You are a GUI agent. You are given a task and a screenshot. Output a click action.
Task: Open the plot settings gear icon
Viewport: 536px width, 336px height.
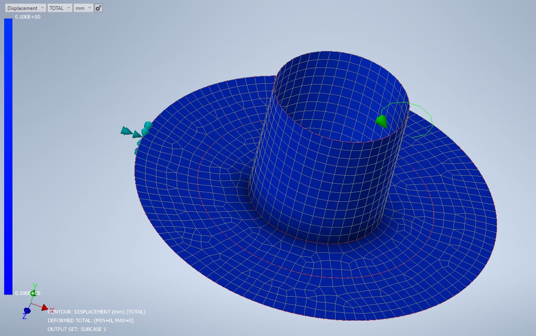click(98, 7)
